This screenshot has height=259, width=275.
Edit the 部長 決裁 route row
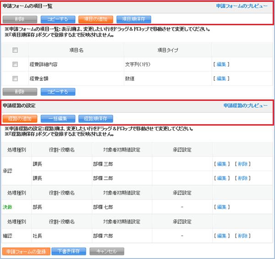click(221, 207)
